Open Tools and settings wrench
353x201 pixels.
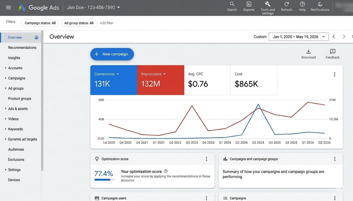(268, 4)
